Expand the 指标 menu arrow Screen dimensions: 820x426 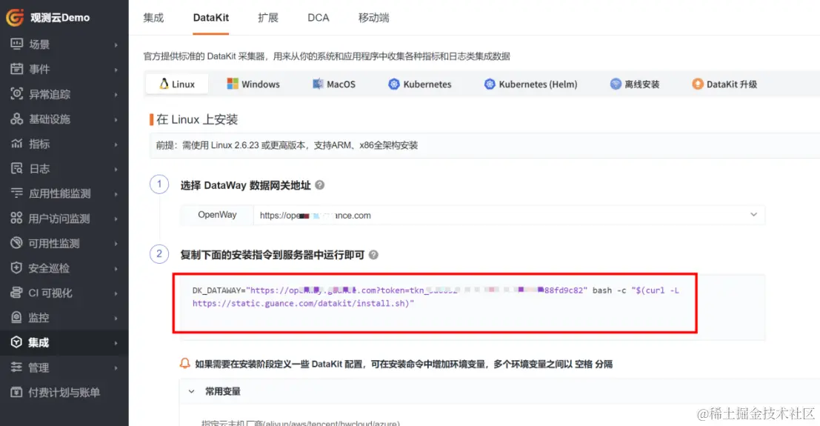pyautogui.click(x=116, y=144)
